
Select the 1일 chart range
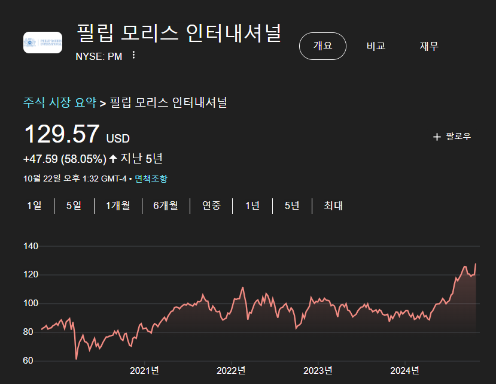(x=34, y=205)
